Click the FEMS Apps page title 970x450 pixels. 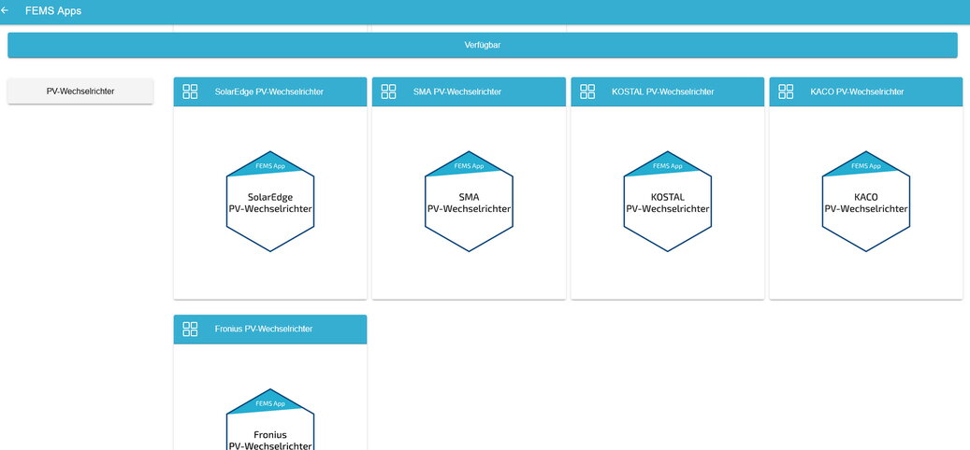(53, 11)
